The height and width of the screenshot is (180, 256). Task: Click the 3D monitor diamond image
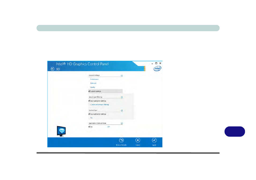61,131
